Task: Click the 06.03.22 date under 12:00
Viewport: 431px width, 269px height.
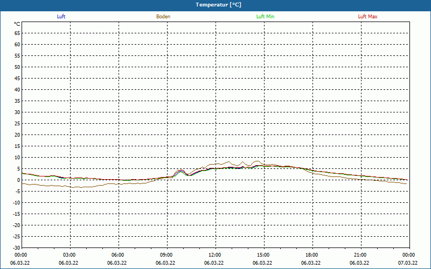Action: click(x=214, y=263)
